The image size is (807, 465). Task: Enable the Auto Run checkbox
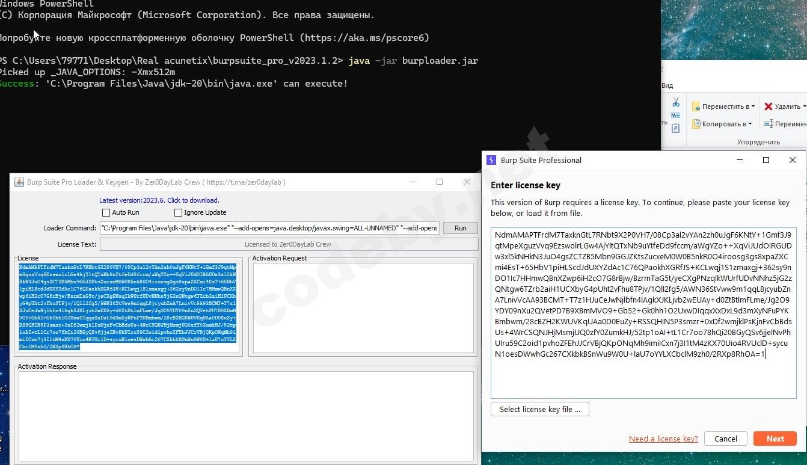pyautogui.click(x=106, y=212)
